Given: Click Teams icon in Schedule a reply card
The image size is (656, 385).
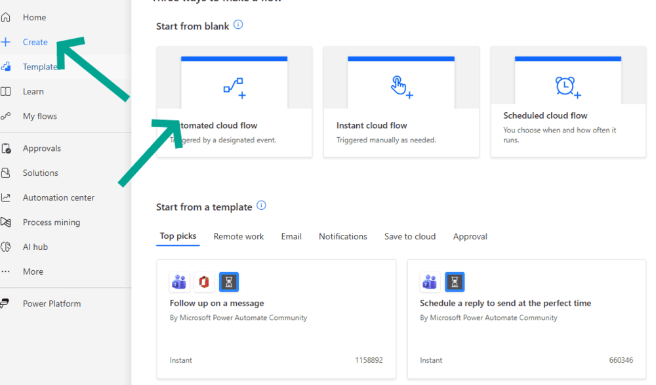Looking at the screenshot, I should tap(430, 282).
